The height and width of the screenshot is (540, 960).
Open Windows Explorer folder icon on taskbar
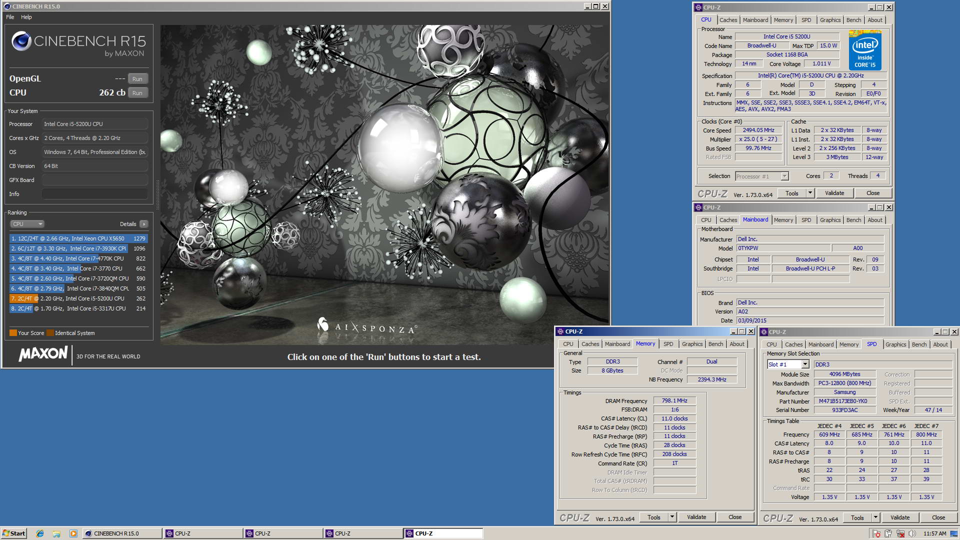tap(56, 533)
